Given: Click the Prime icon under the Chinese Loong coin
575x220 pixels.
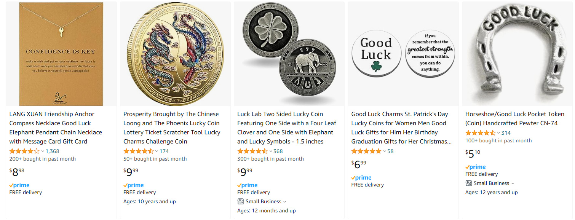Looking at the screenshot, I should pyautogui.click(x=133, y=185).
